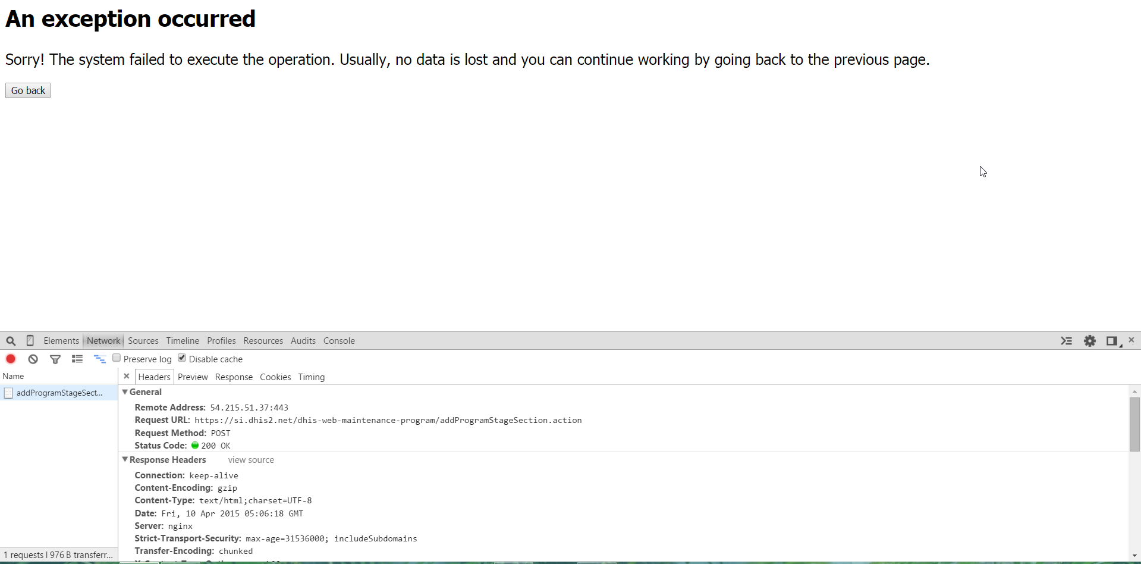Collapse the Response Headers section
Viewport: 1141px width, 564px height.
point(125,460)
